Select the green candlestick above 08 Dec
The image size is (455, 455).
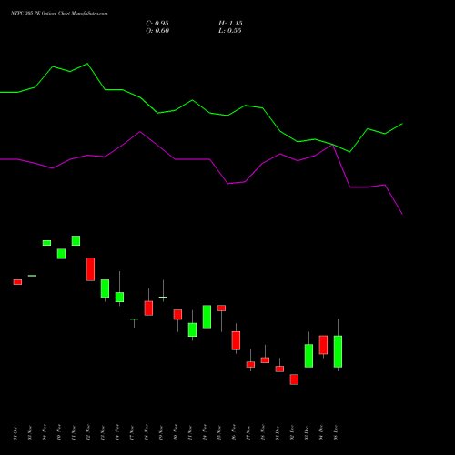338,351
